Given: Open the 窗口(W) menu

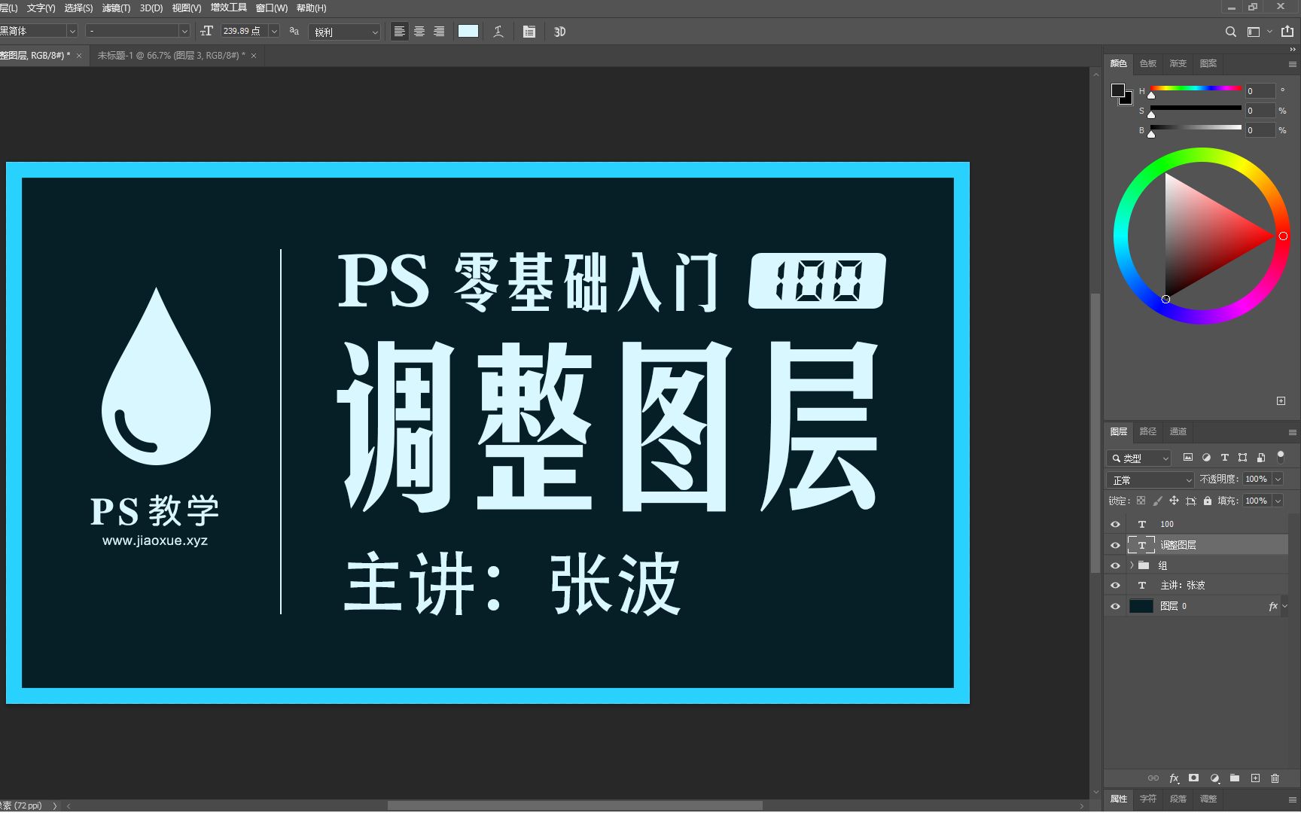Looking at the screenshot, I should 272,8.
